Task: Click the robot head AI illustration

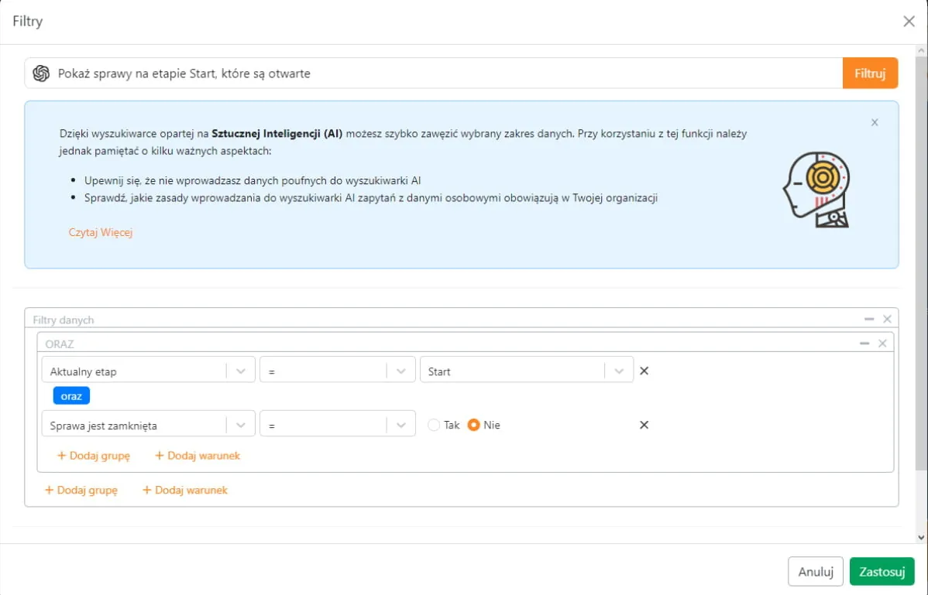Action: point(816,190)
